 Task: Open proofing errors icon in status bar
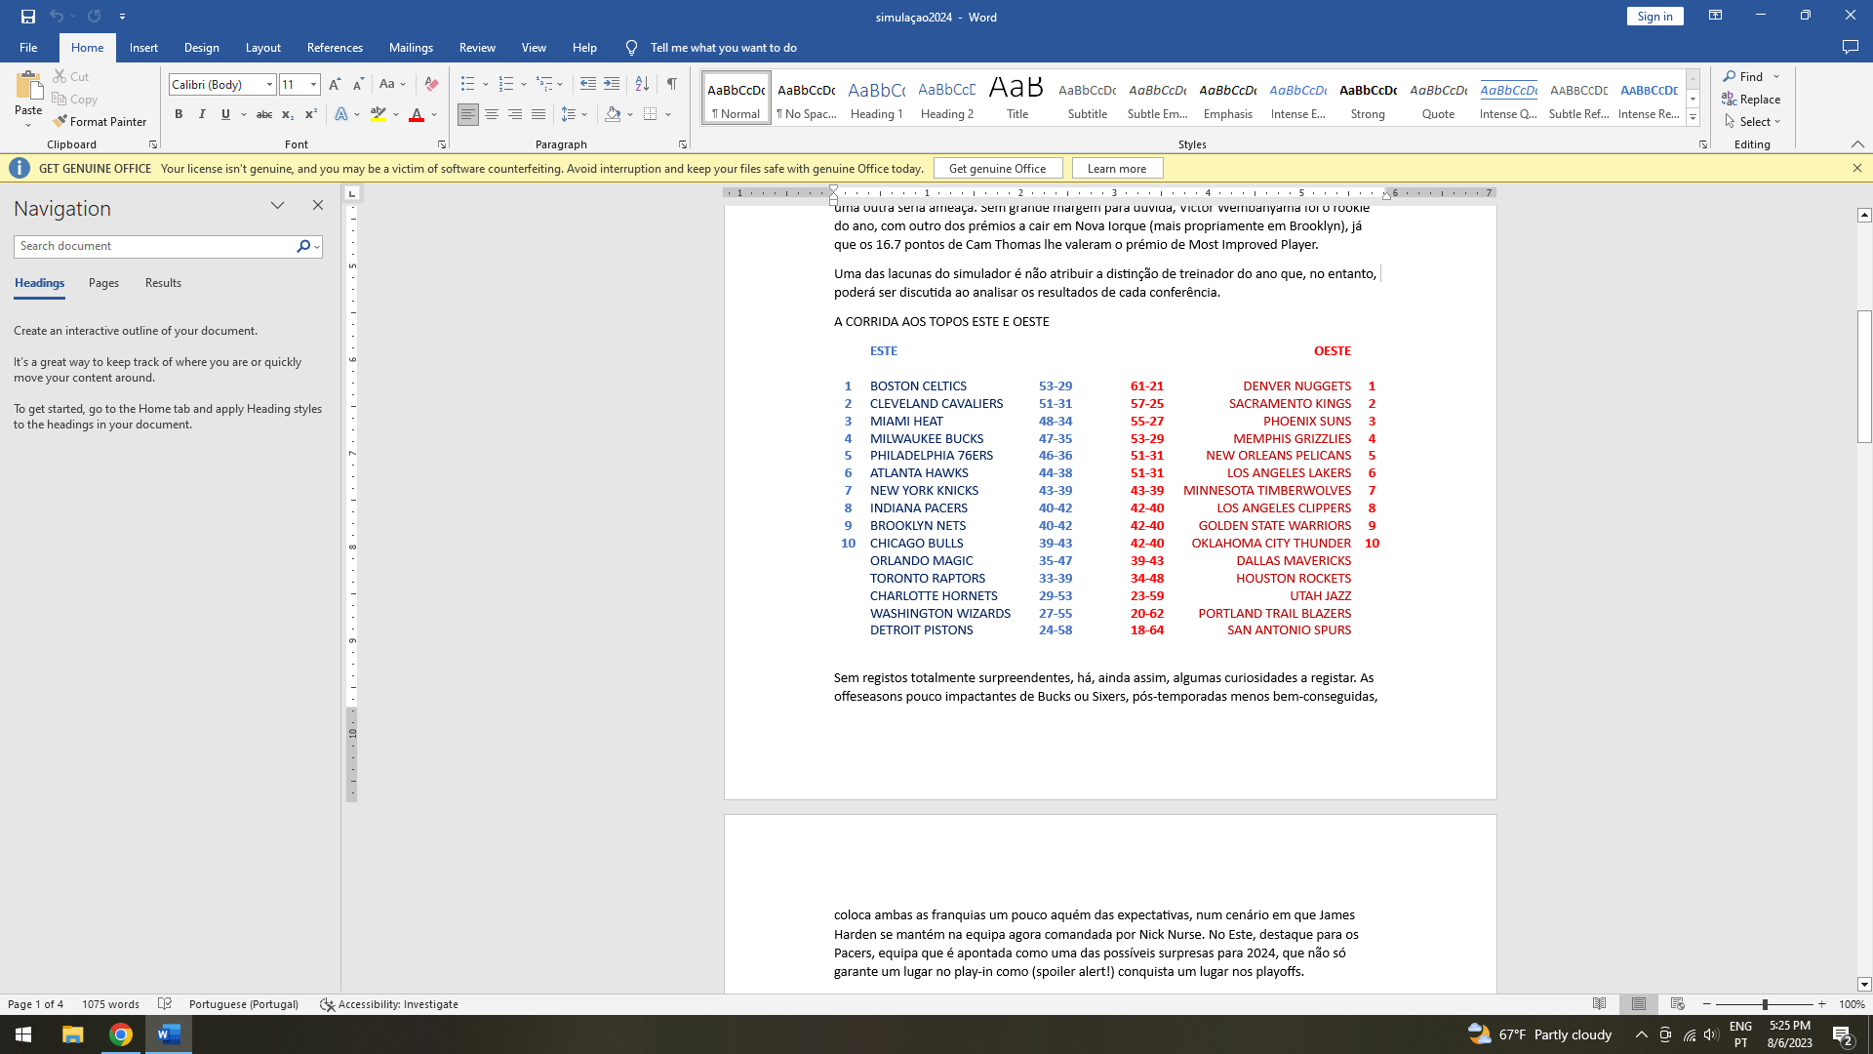(165, 1004)
